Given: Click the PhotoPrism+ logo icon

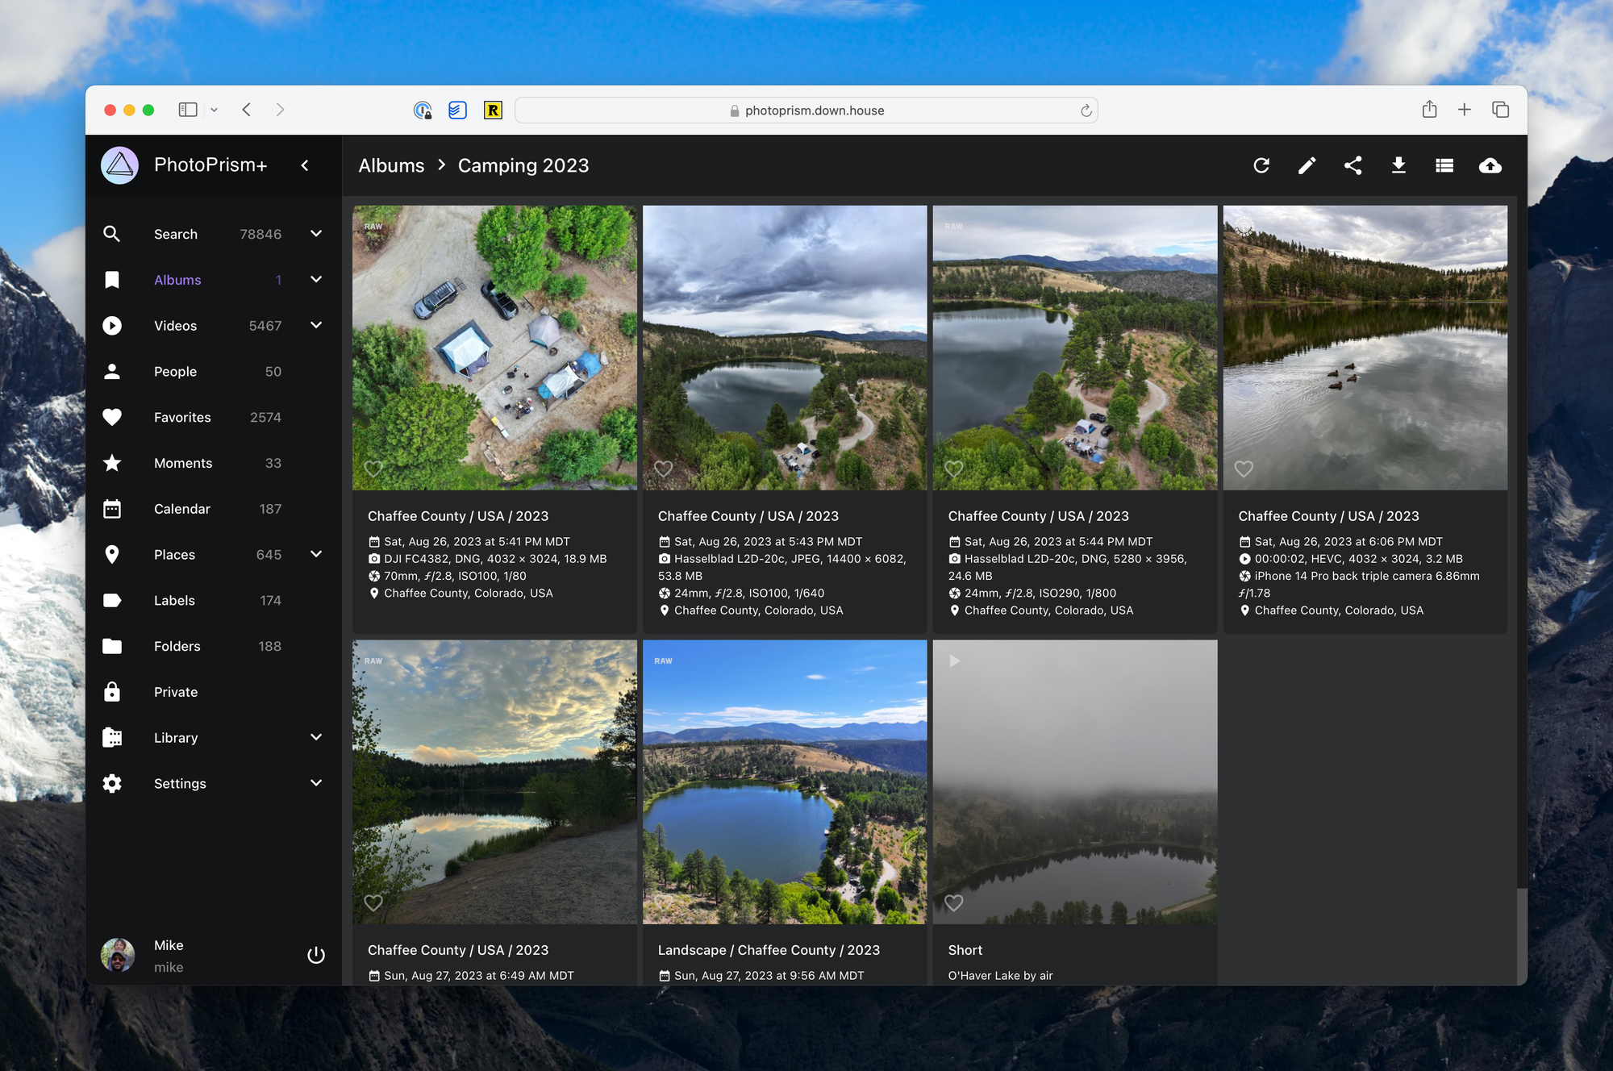Looking at the screenshot, I should tap(119, 165).
